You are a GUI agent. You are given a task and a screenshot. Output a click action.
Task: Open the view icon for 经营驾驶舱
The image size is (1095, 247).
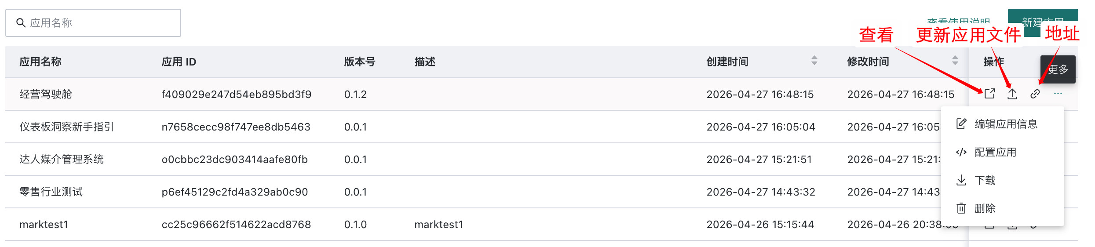tap(989, 94)
